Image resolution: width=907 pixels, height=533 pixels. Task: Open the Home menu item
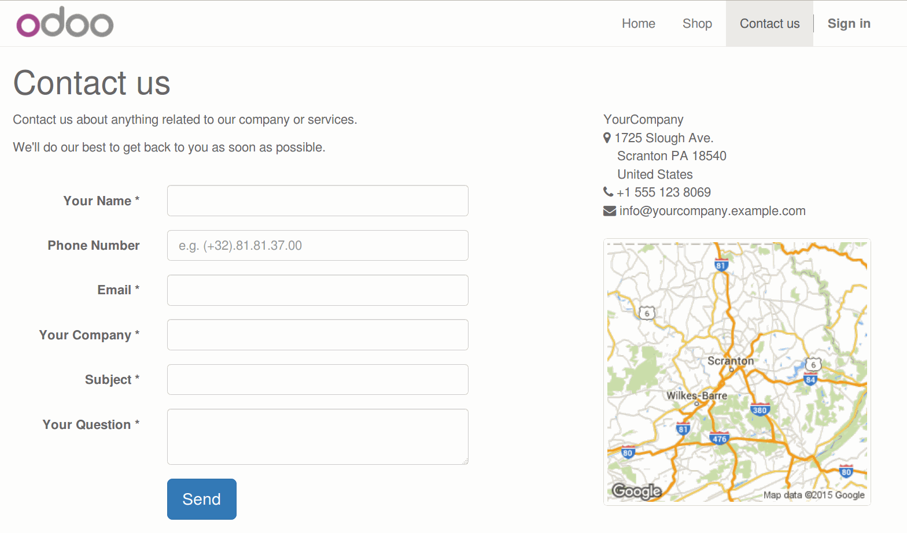pos(638,24)
